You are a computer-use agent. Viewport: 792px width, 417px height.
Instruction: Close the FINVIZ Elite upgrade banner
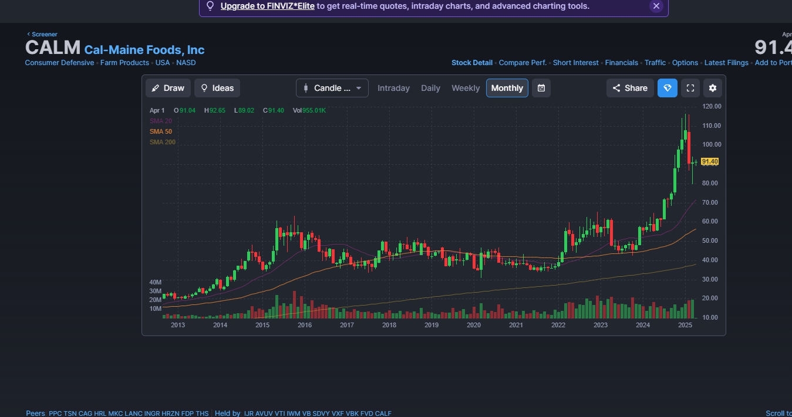click(x=656, y=6)
